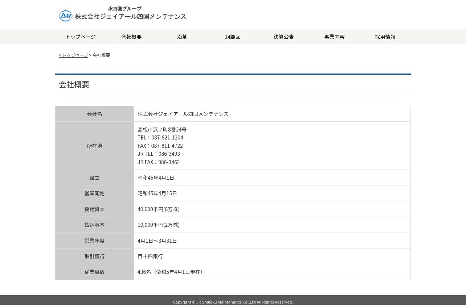Image resolution: width=466 pixels, height=305 pixels.
Task: Click the TEL：087-821-1204 line
Action: [x=160, y=138]
